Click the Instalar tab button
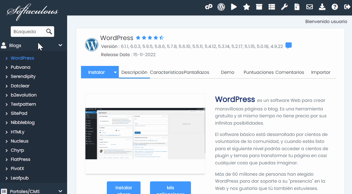Screen dimensions: 352x194 coord(96,72)
